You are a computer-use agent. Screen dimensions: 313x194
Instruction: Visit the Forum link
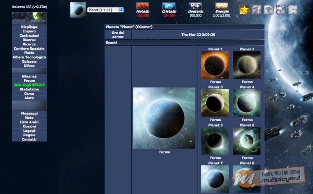pyautogui.click(x=29, y=81)
